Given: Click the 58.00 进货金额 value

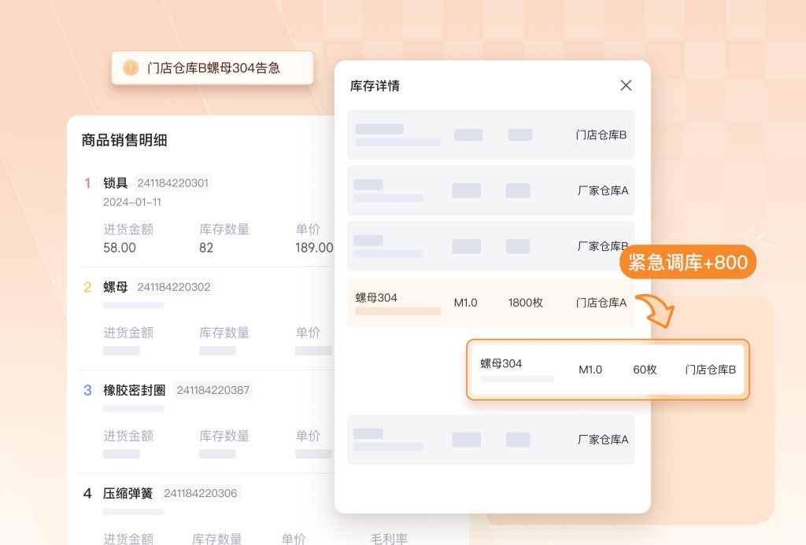Looking at the screenshot, I should 120,248.
